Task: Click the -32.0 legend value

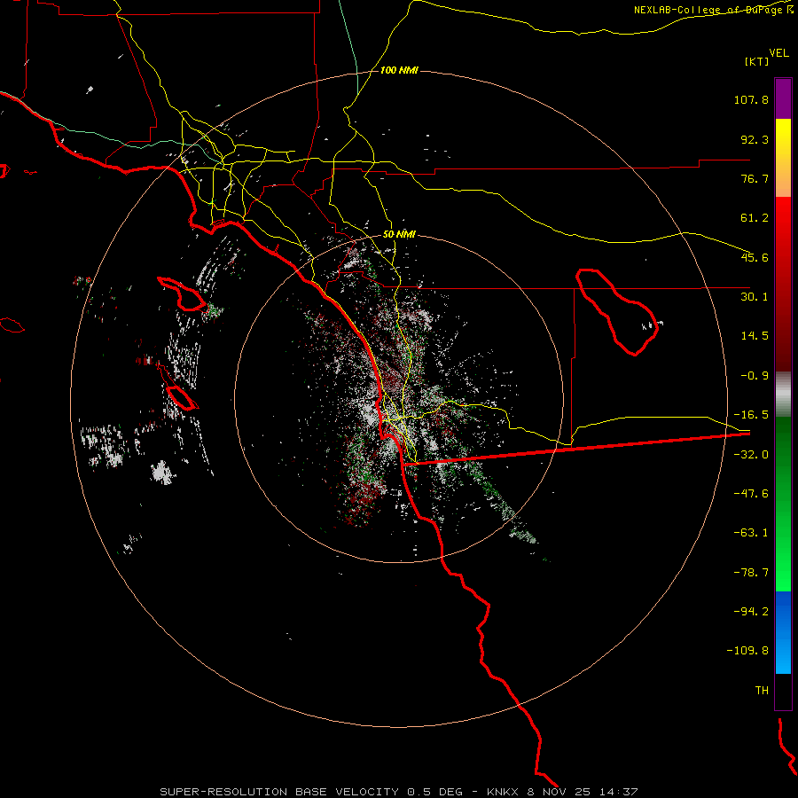Action: coord(751,455)
